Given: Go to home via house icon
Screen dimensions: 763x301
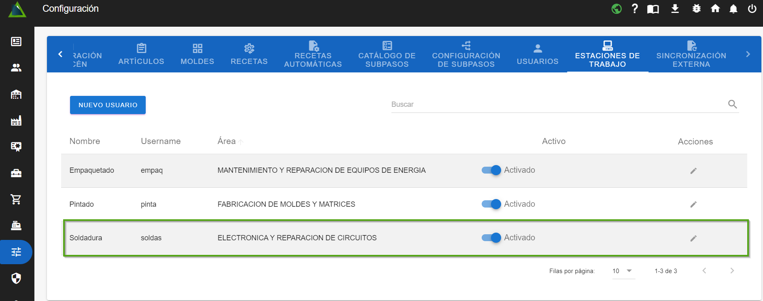Looking at the screenshot, I should [x=715, y=8].
